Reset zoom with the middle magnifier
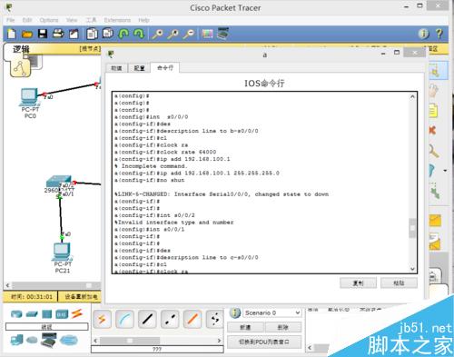Viewport: 454px width, 357px height. 173,34
